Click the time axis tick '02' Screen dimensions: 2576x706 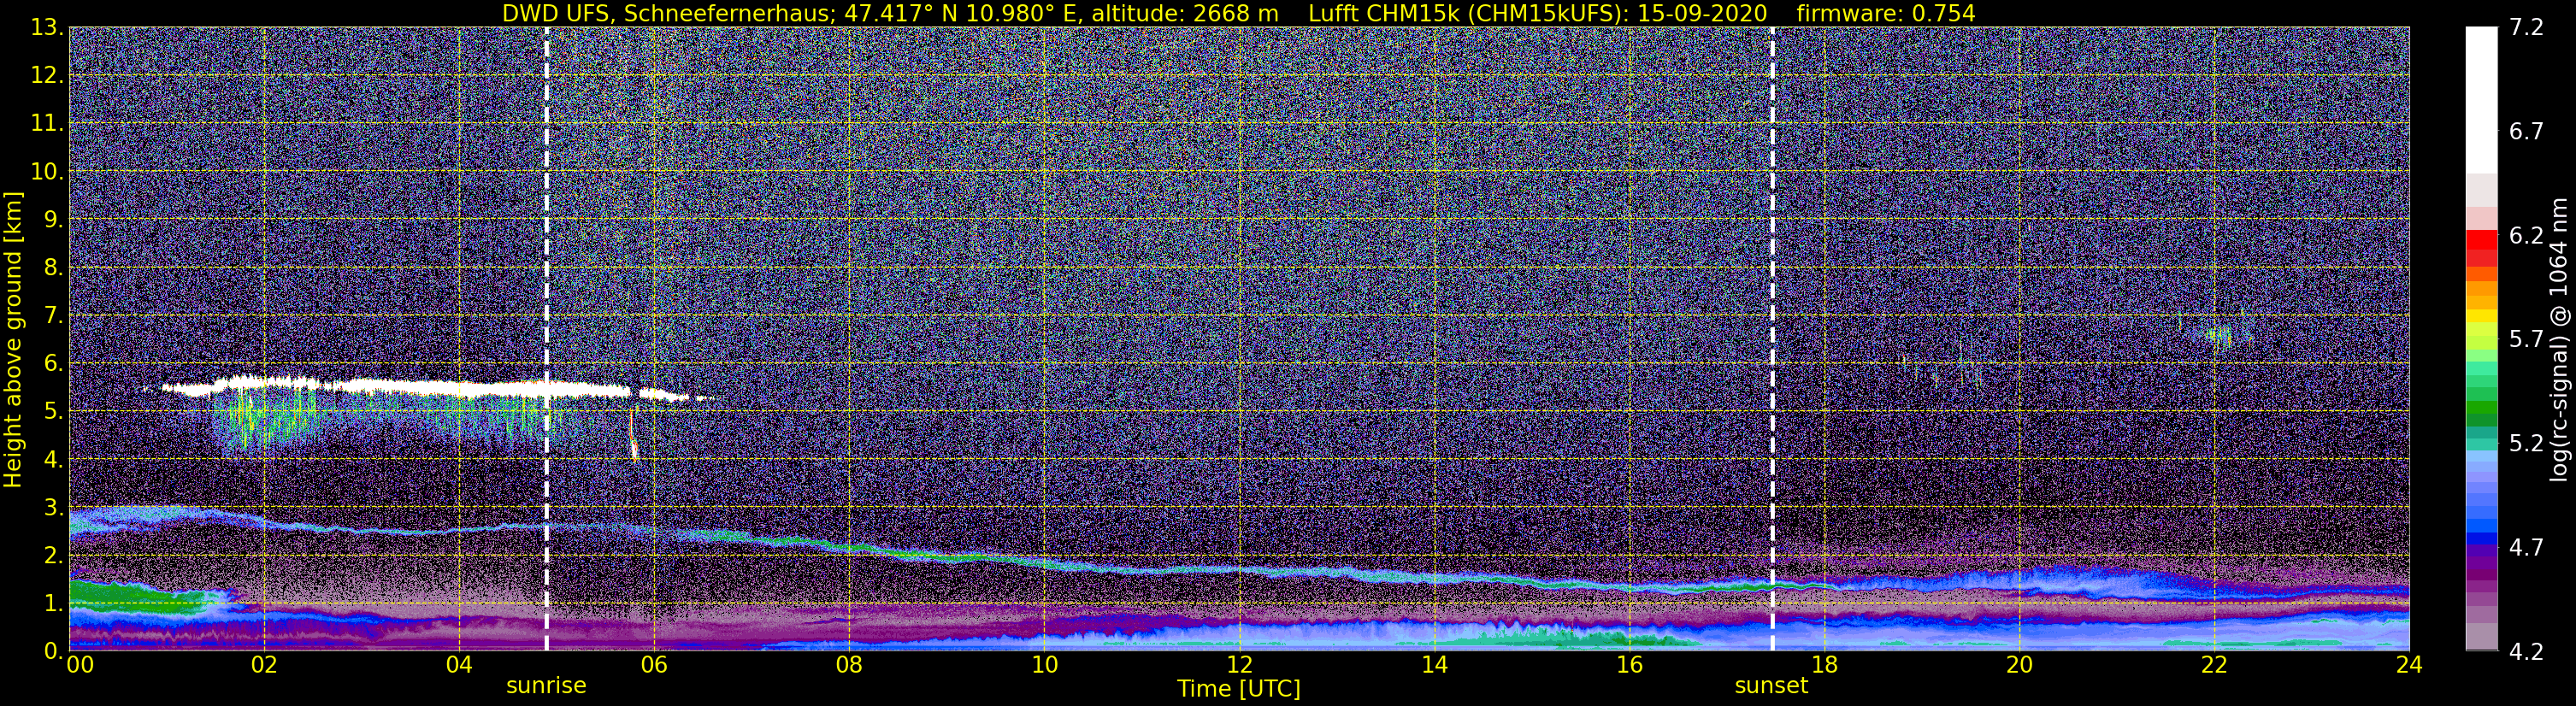264,665
